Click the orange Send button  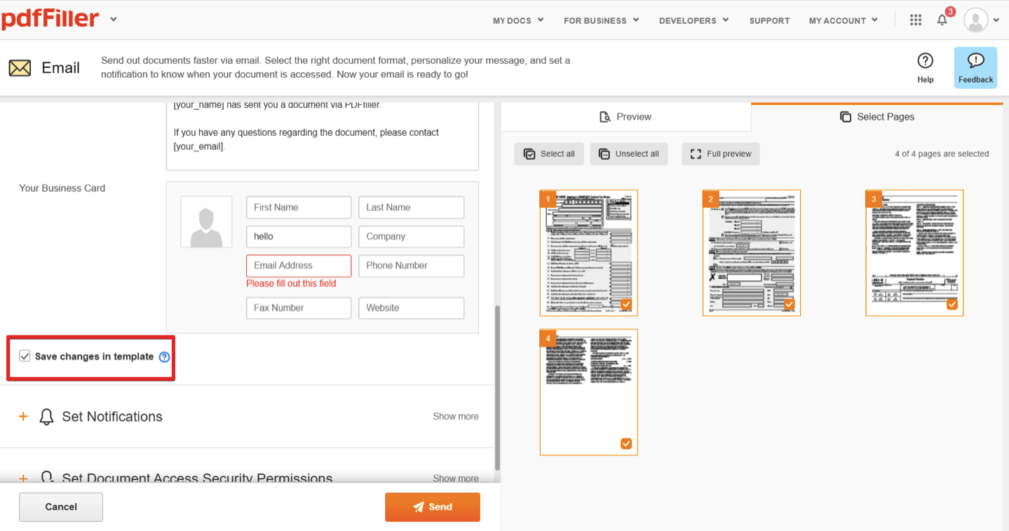pos(432,507)
